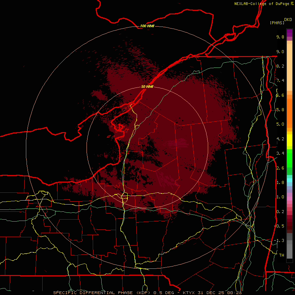Click the 31 DEC 25 date text
The height and width of the screenshot is (295, 295).
[211, 293]
